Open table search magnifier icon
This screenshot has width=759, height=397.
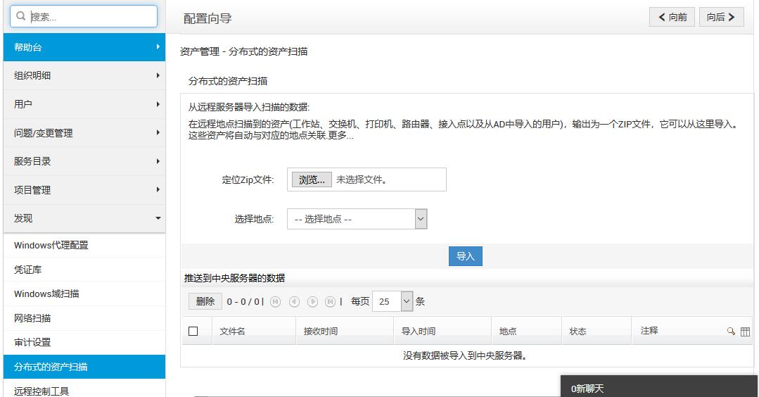pos(731,331)
